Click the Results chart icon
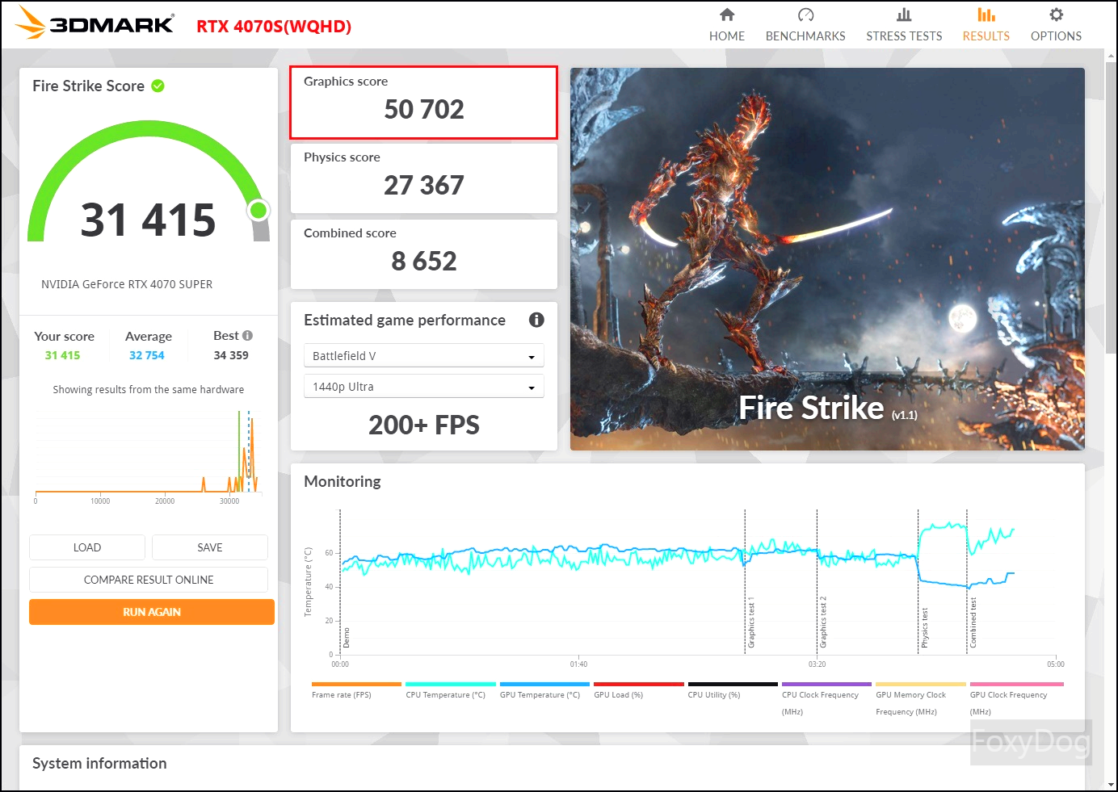This screenshot has width=1118, height=792. tap(986, 15)
